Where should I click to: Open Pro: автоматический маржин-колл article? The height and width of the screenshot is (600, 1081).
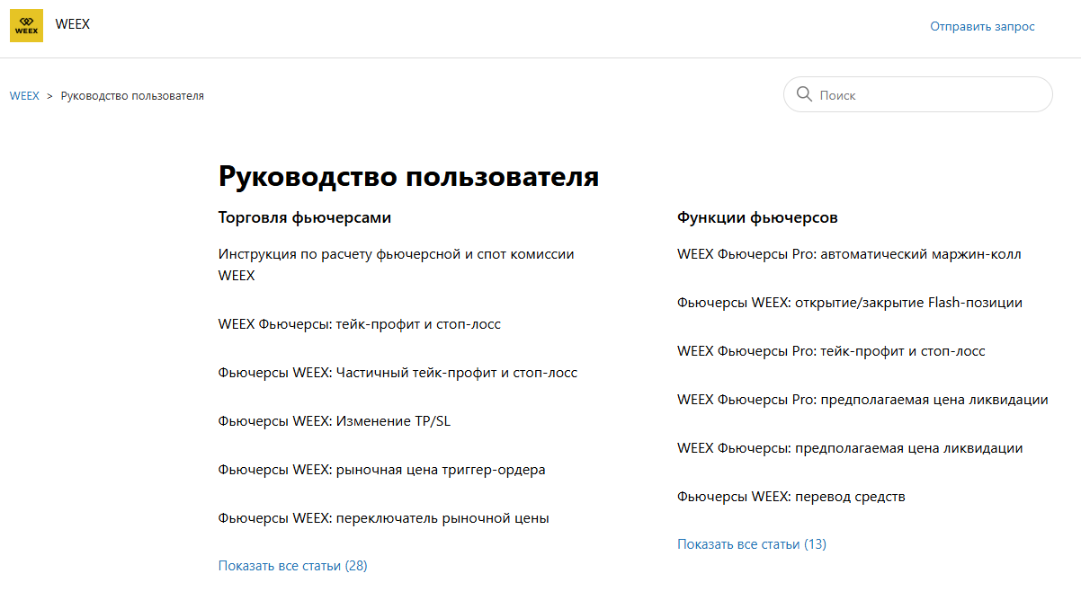849,254
